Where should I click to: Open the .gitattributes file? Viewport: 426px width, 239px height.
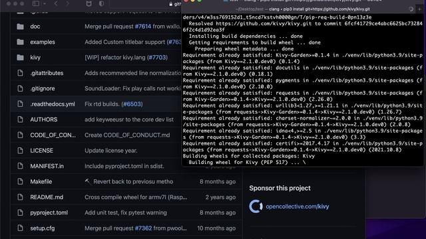click(x=47, y=73)
